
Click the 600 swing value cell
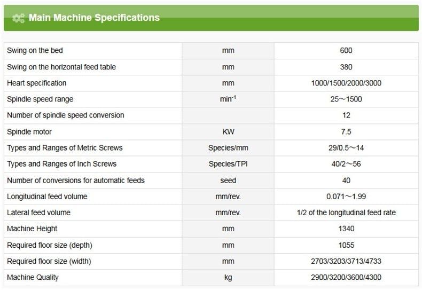(x=346, y=51)
